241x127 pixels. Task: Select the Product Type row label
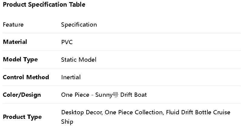click(x=22, y=117)
